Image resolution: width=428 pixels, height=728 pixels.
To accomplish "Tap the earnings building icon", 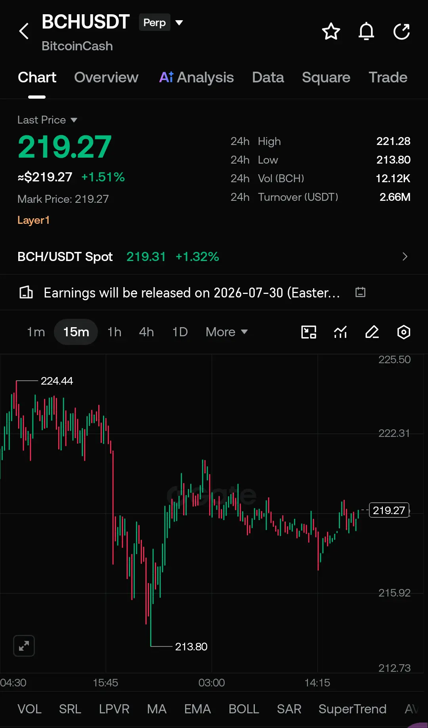I will click(x=26, y=292).
